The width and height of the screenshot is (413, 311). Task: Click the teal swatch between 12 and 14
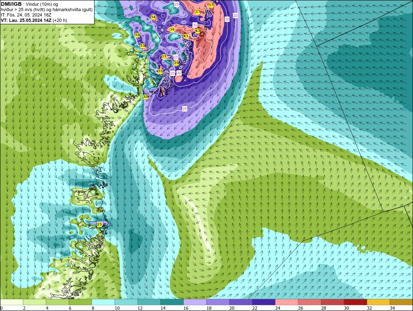149,302
